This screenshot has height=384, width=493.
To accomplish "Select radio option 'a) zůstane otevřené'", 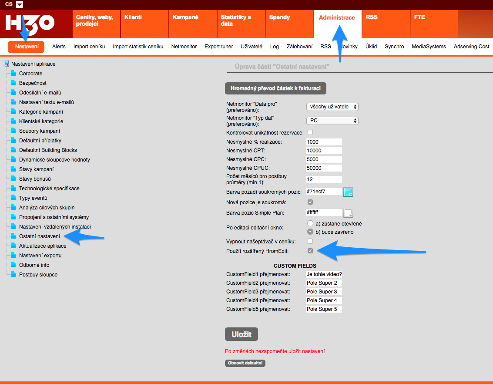I will click(x=310, y=223).
